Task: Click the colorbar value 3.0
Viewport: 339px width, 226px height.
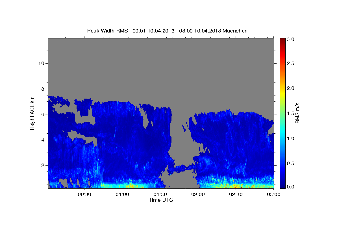Action: [291, 39]
